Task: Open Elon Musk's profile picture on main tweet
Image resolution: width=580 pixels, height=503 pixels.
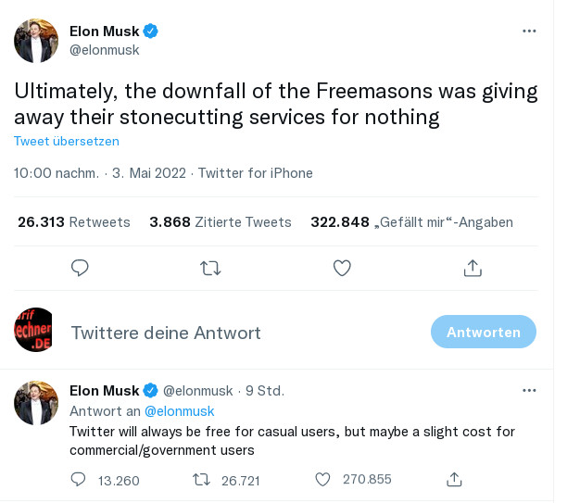Action: click(36, 41)
